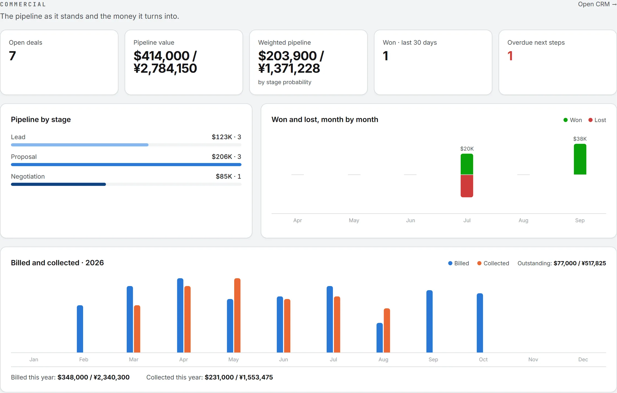Click the green Sep won bar
The width and height of the screenshot is (617, 393).
[580, 159]
